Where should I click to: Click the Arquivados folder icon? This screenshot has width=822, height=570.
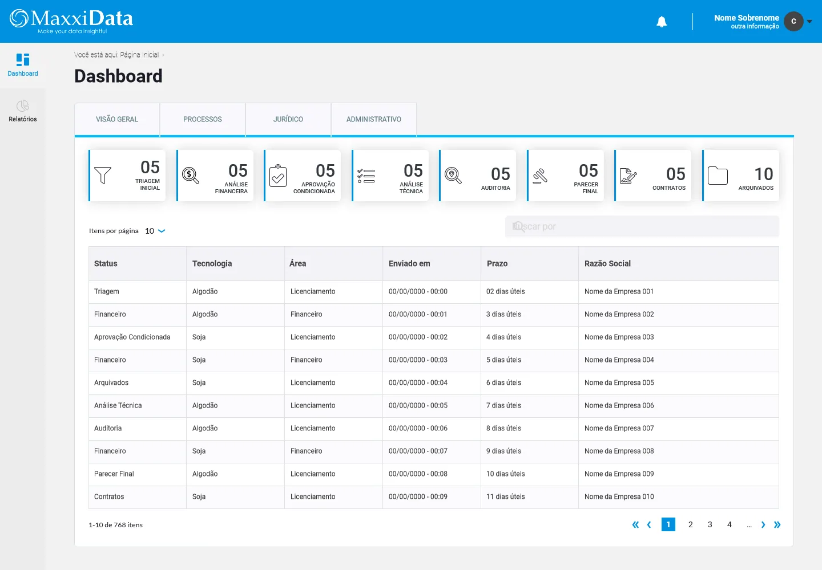[x=718, y=176]
